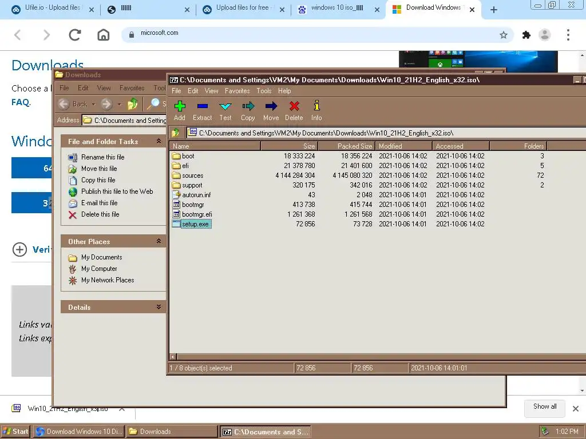Open My Network Places link

108,280
